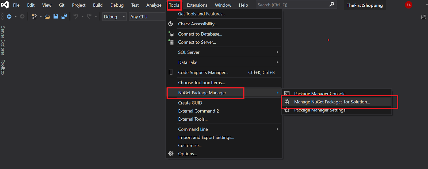The width and height of the screenshot is (428, 169).
Task: Click the Save floppy disk icon
Action: (56, 17)
